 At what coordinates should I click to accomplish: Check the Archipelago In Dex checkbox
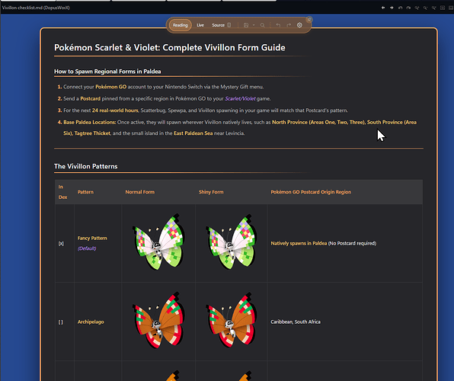(60, 322)
